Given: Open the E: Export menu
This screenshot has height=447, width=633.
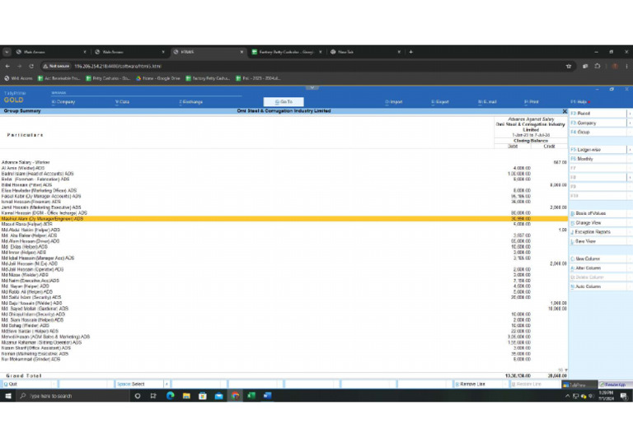Looking at the screenshot, I should click(x=440, y=102).
